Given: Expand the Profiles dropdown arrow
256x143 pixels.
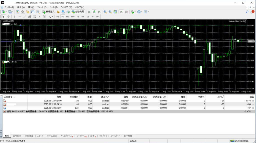Looking at the screenshot, I should (12, 12).
